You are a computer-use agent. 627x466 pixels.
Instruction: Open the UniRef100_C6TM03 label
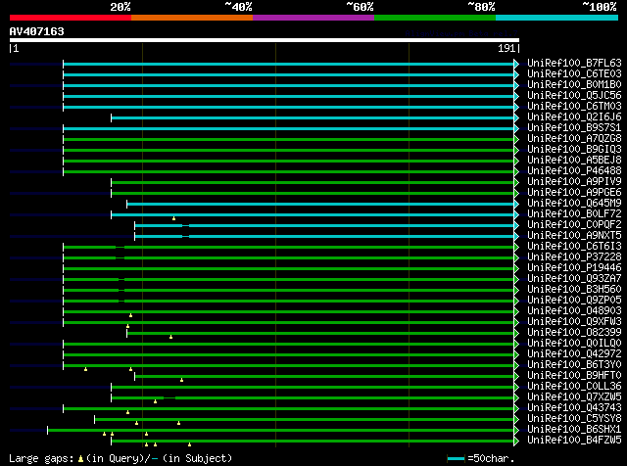tap(574, 107)
